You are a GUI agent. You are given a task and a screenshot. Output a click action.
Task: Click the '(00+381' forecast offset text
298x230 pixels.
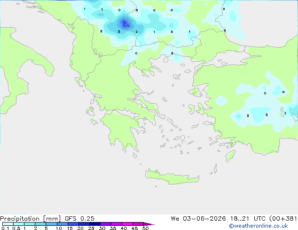[x=283, y=219]
